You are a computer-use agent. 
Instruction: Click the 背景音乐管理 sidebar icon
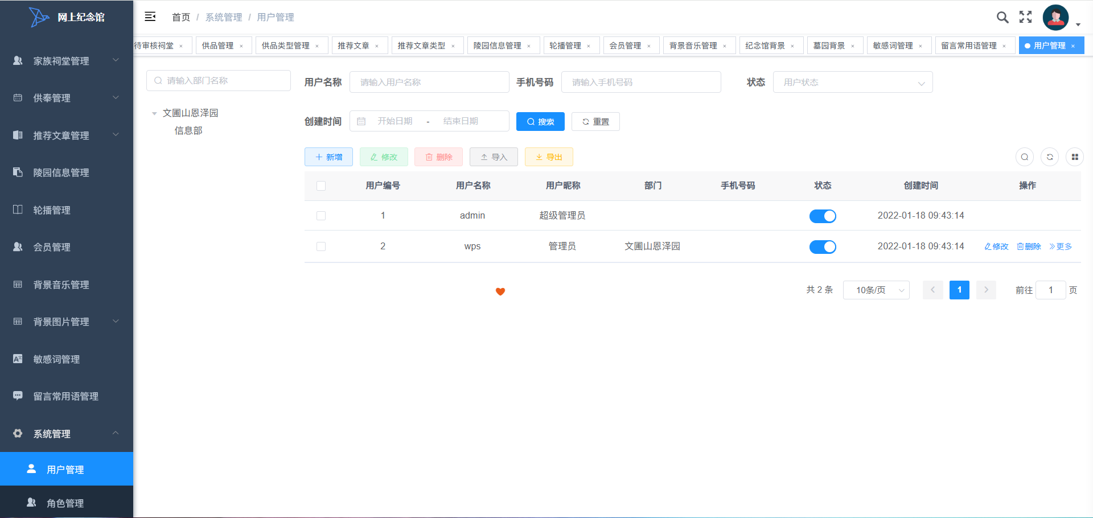(x=18, y=284)
